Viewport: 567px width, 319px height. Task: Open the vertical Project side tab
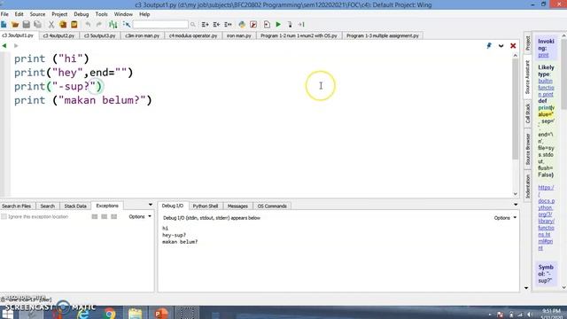pos(528,43)
